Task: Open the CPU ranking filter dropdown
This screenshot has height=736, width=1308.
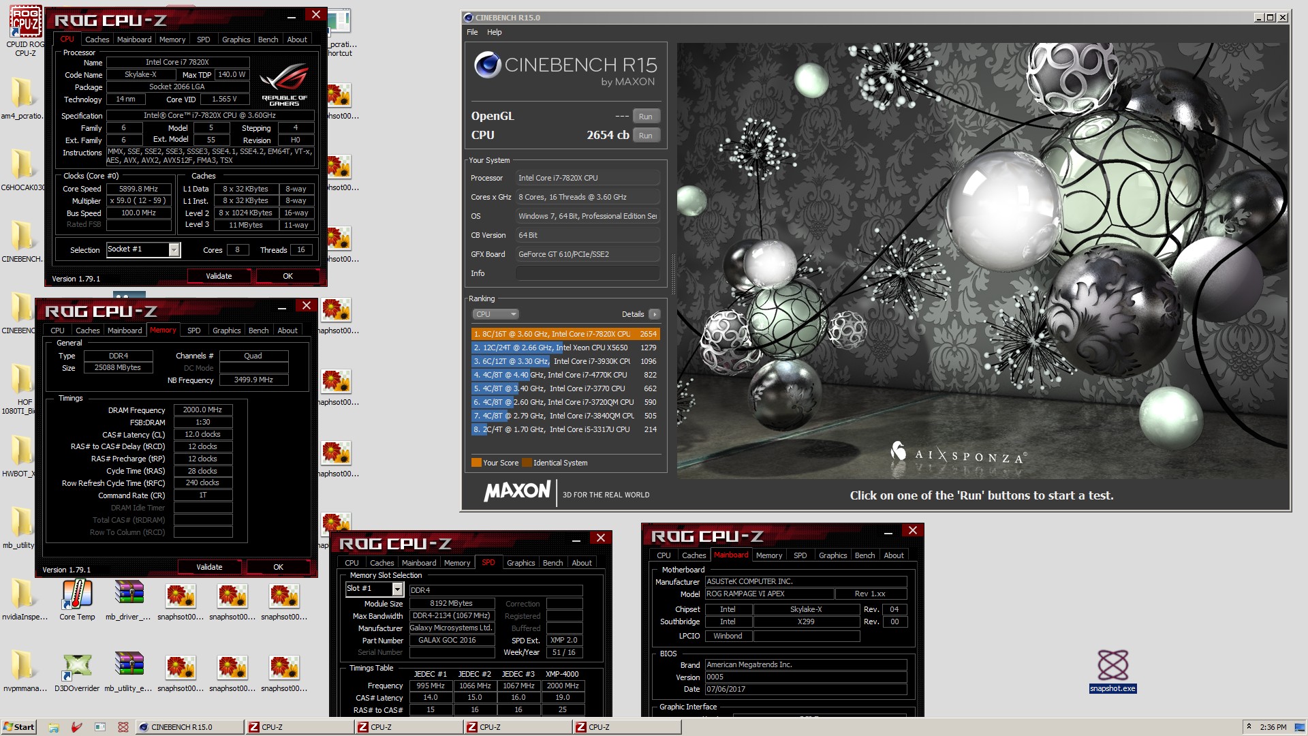Action: (x=495, y=314)
